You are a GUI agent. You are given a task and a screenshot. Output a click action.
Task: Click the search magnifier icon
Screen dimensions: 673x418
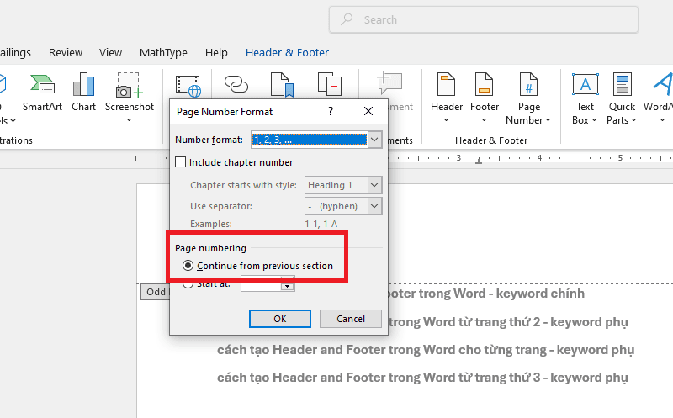(347, 19)
